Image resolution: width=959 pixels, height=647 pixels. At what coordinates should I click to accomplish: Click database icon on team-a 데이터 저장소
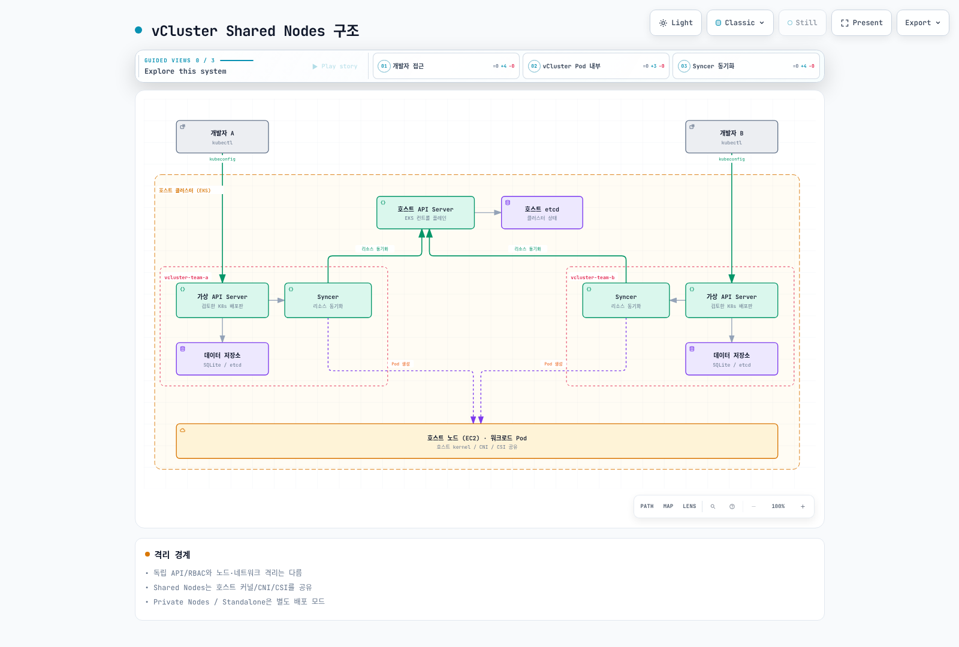(183, 349)
